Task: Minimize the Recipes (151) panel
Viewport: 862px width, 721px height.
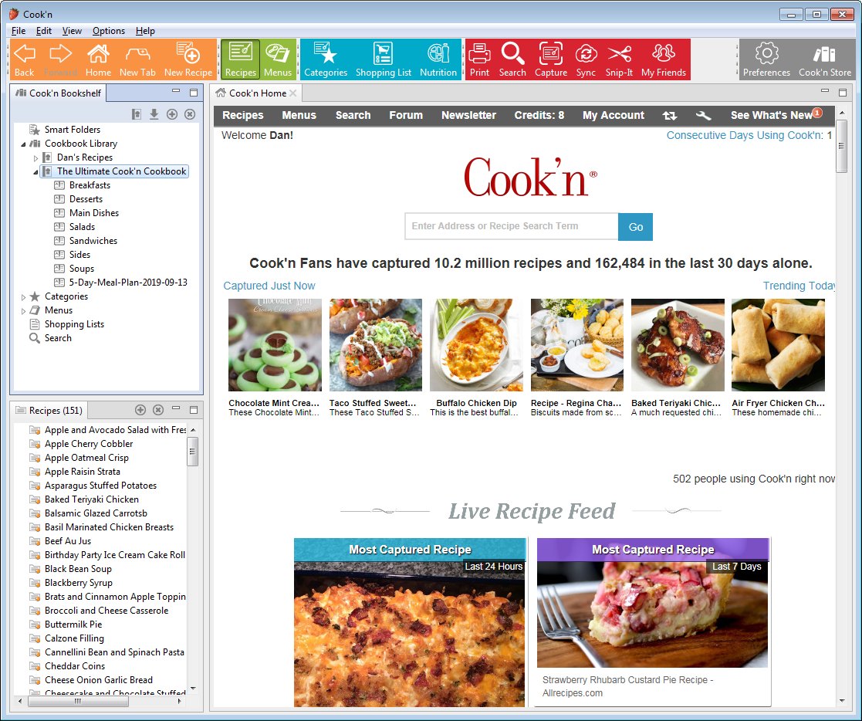Action: coord(176,408)
